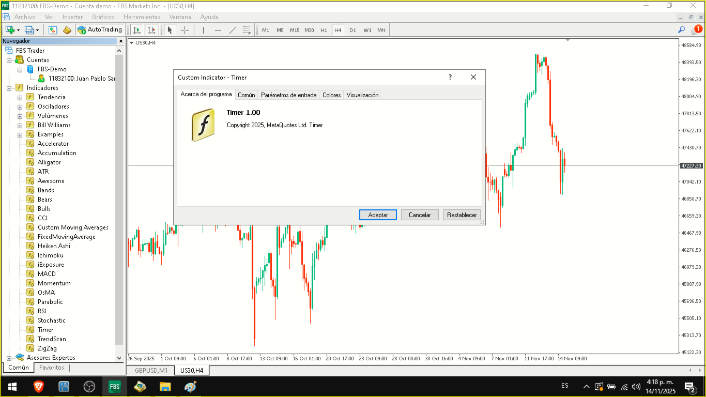Collapse the Indicadores tree node

pyautogui.click(x=9, y=88)
